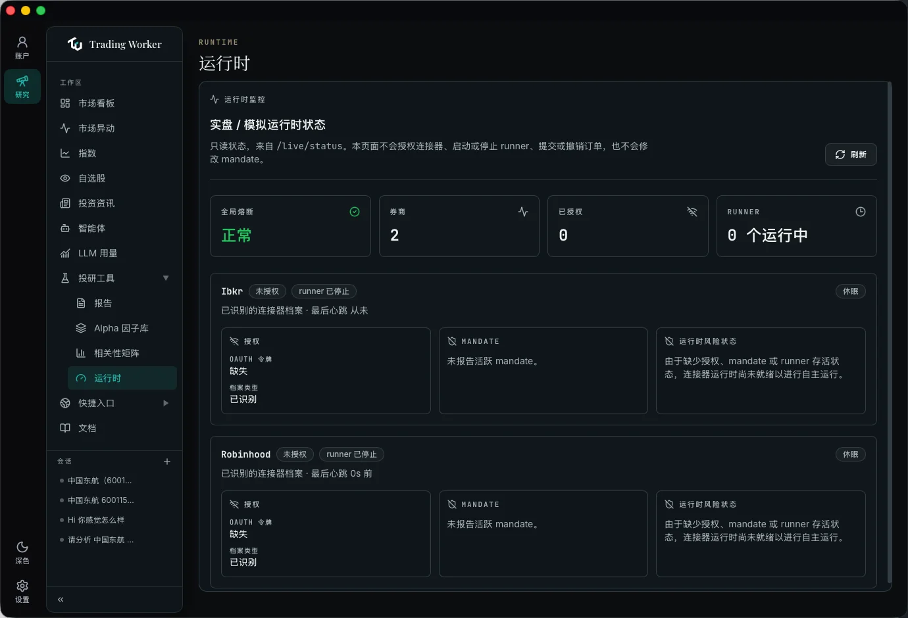
Task: Click Ibkr 未授权 badge
Action: tap(267, 291)
